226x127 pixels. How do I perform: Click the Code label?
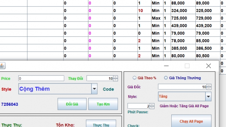point(108,89)
